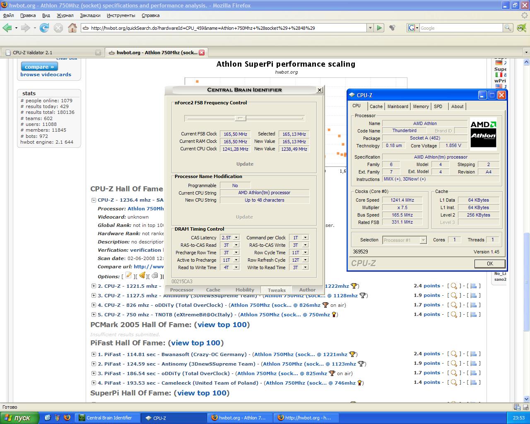This screenshot has width=530, height=424.
Task: Expand the PiFast 114.81 sec Bwanasoft entry
Action: pos(94,354)
